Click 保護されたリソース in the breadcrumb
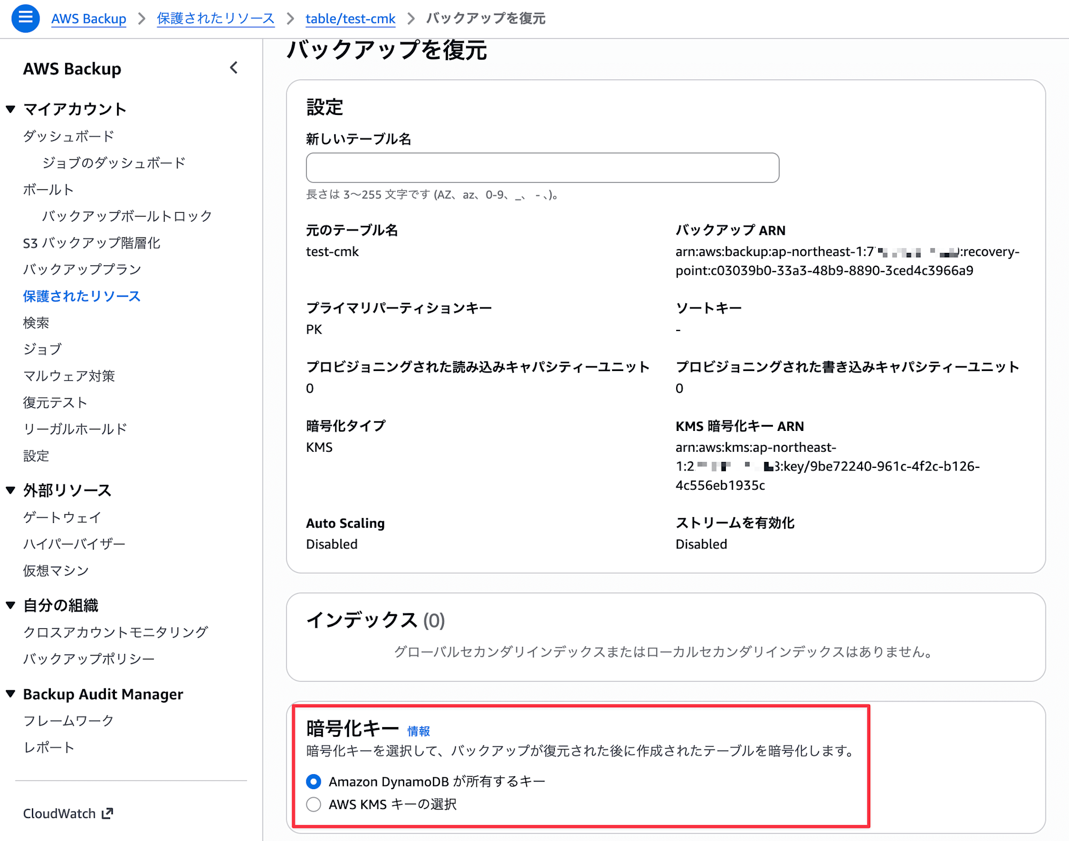Screen dimensions: 1069x841 [x=215, y=19]
